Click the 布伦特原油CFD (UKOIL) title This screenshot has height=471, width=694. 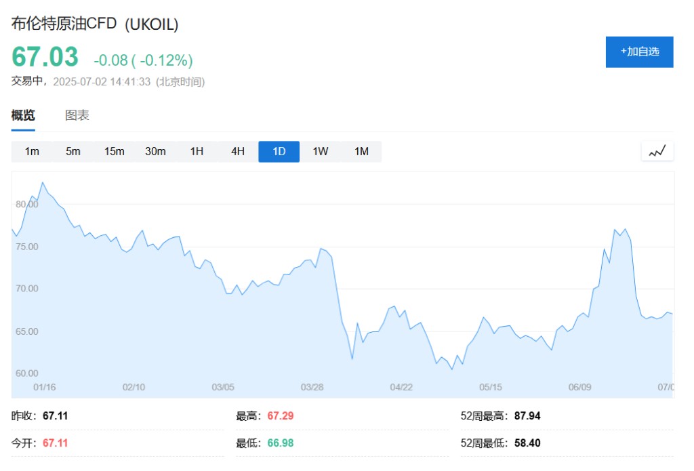[x=95, y=24]
